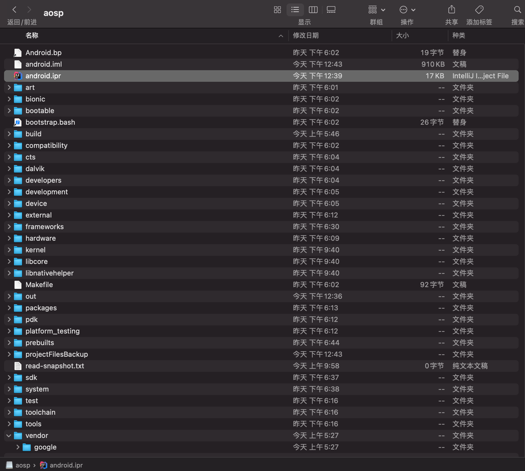The height and width of the screenshot is (471, 525).
Task: Click the developers folder icon
Action: pos(18,180)
